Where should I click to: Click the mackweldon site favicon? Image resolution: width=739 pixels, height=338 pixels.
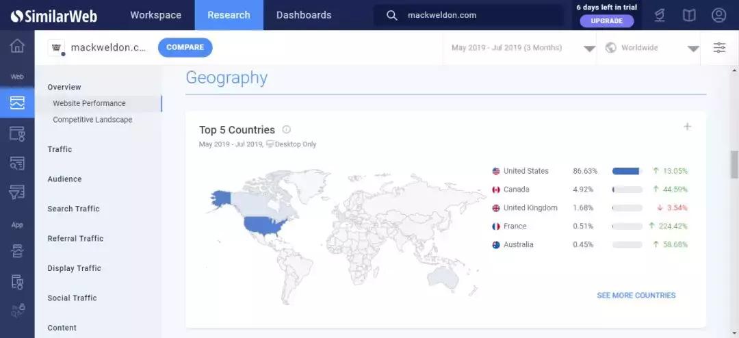pos(56,48)
